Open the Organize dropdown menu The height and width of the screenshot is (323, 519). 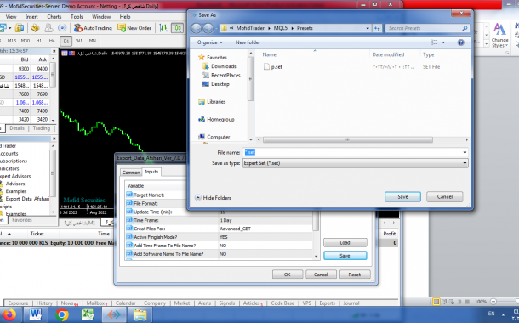pos(210,42)
